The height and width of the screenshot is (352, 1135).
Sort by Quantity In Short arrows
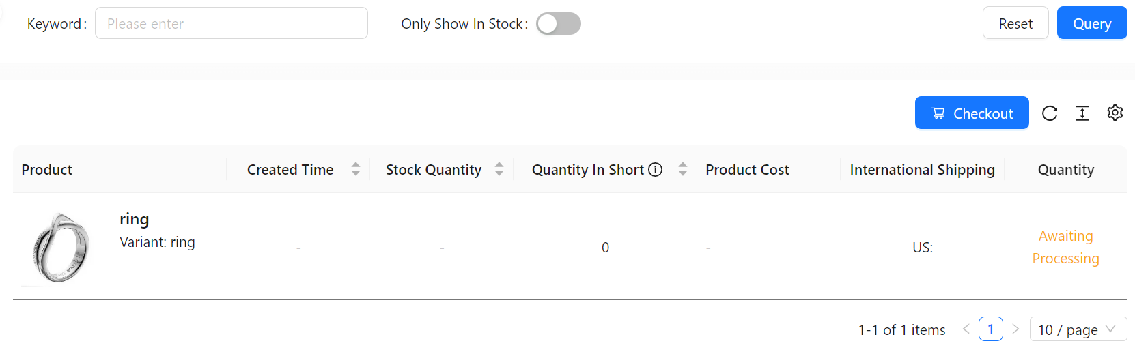click(x=683, y=169)
